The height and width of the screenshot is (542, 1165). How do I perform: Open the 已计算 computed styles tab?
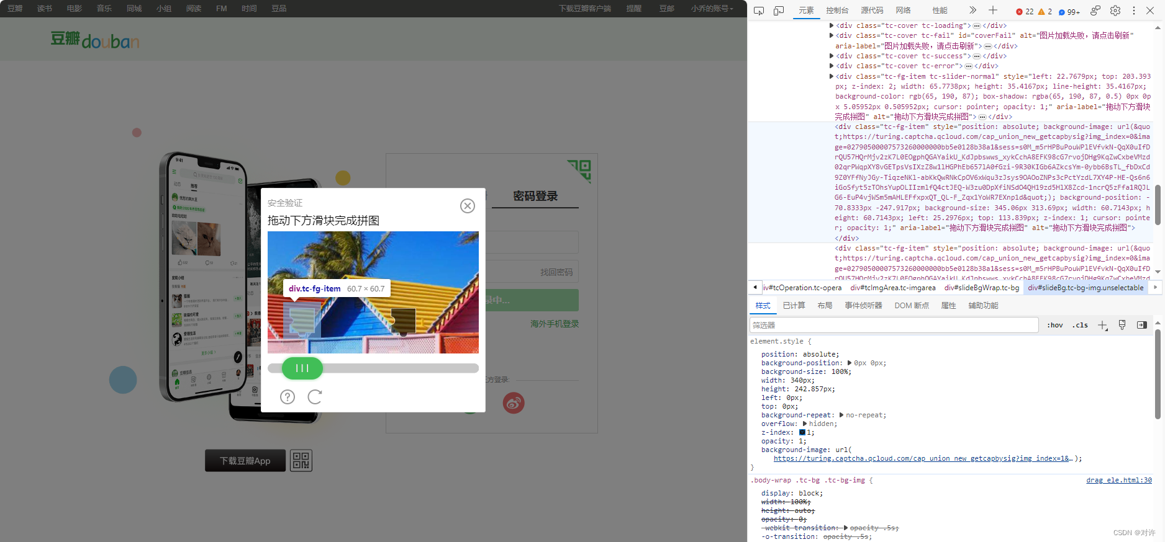click(794, 306)
